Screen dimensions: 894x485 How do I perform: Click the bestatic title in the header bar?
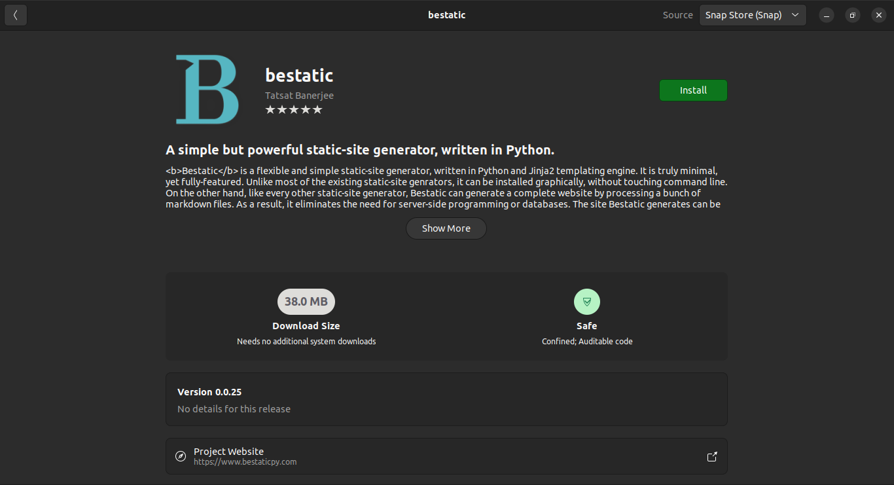point(447,14)
